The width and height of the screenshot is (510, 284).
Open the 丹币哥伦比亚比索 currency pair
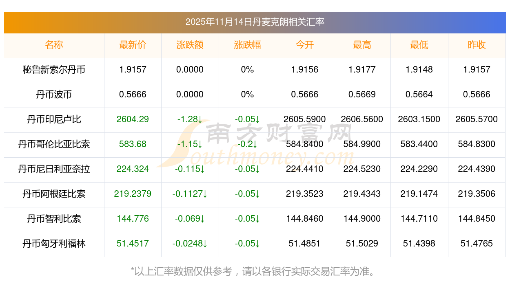point(54,144)
